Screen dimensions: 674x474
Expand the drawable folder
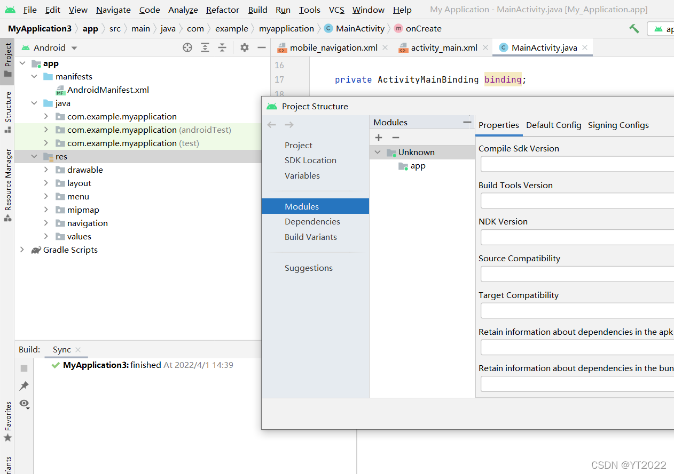(46, 170)
